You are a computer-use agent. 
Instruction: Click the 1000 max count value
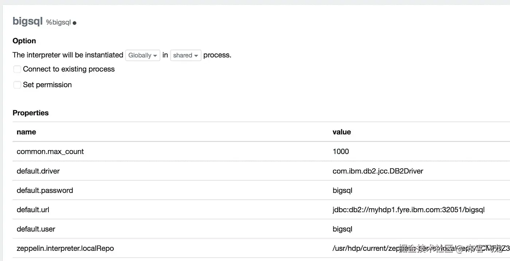341,152
